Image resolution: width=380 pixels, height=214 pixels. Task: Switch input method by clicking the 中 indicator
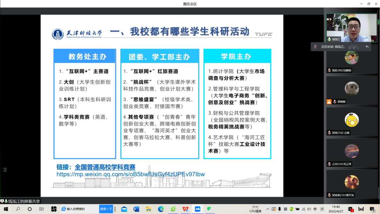314,209
